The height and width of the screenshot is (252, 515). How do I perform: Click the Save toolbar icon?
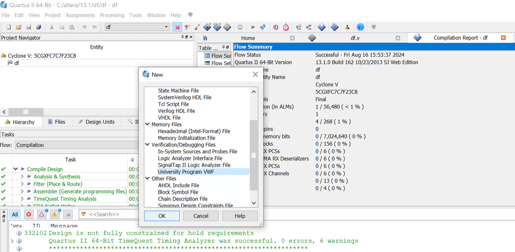(28, 27)
